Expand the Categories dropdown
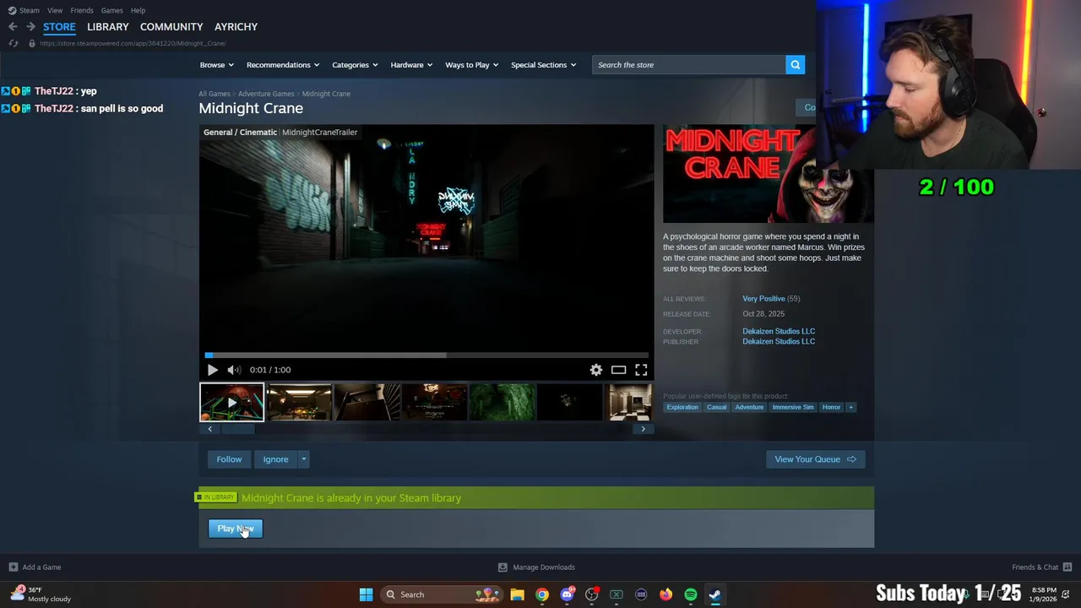Viewport: 1081px width, 608px height. 355,65
